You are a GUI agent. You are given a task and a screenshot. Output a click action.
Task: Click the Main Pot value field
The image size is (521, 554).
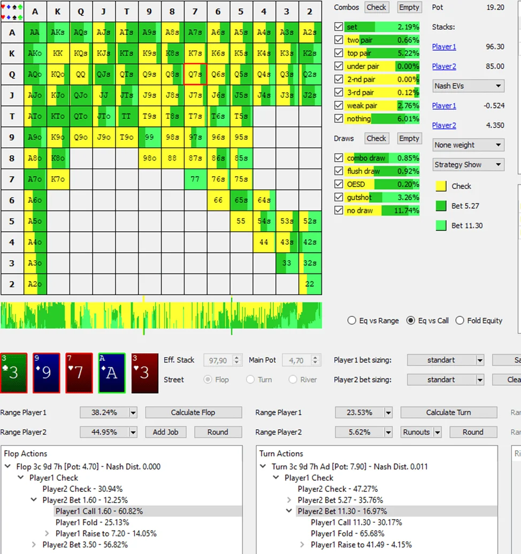297,360
